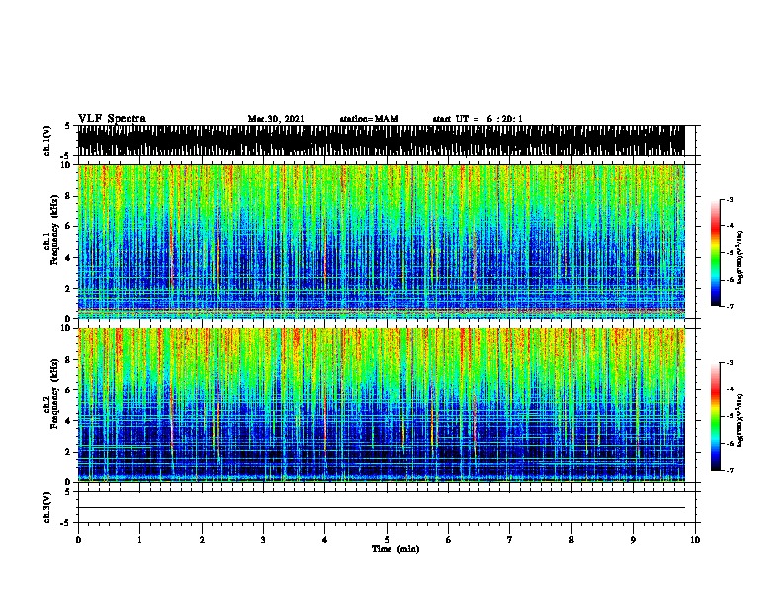Click time axis tick label "1"
Image resolution: width=783 pixels, height=605 pixels.
point(139,540)
